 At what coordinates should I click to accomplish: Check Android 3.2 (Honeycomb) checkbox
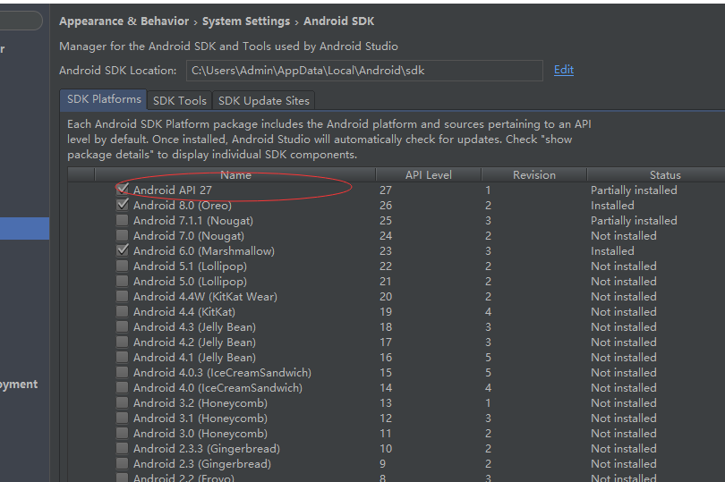pyautogui.click(x=122, y=403)
